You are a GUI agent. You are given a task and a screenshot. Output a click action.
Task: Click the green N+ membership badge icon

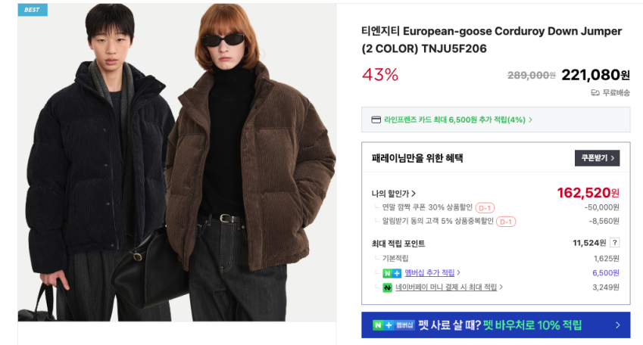pyautogui.click(x=392, y=273)
